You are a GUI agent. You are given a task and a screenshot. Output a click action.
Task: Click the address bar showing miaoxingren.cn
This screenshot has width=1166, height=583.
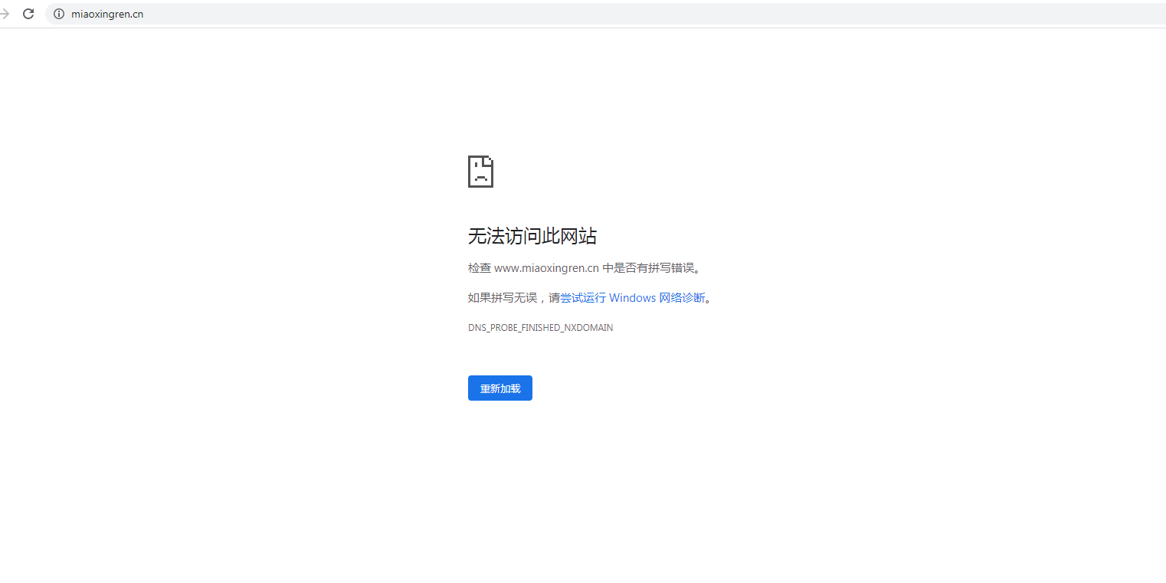(x=230, y=13)
